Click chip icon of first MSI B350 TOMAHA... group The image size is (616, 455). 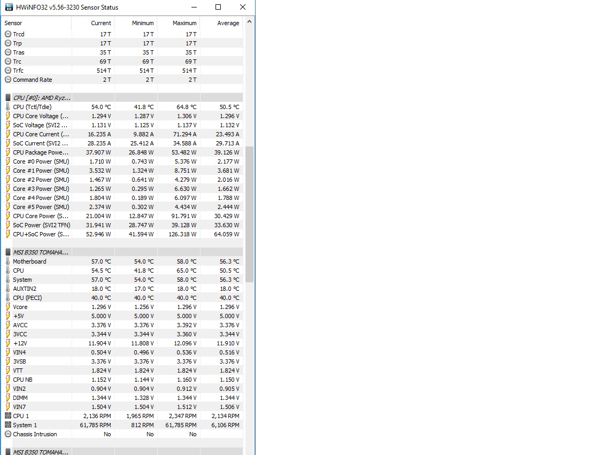8,252
